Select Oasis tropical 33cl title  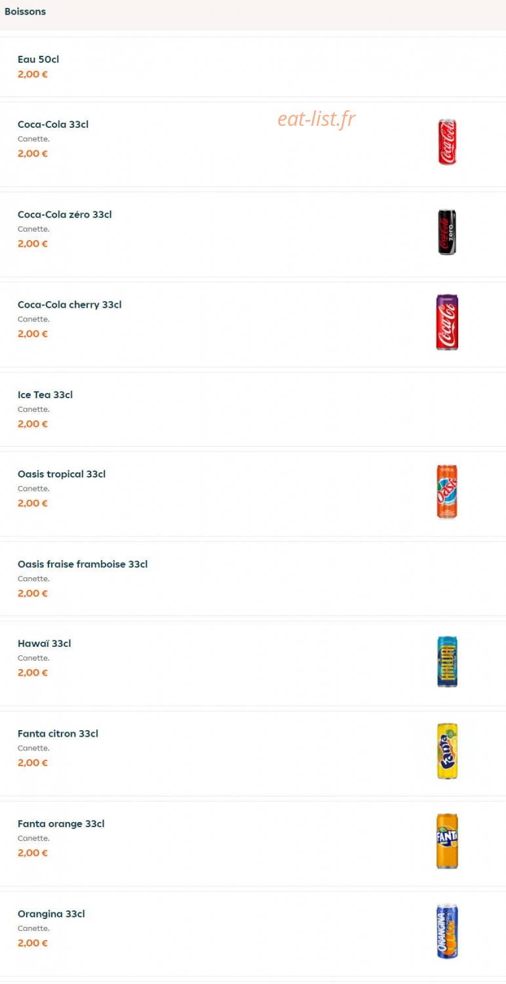[x=62, y=474]
